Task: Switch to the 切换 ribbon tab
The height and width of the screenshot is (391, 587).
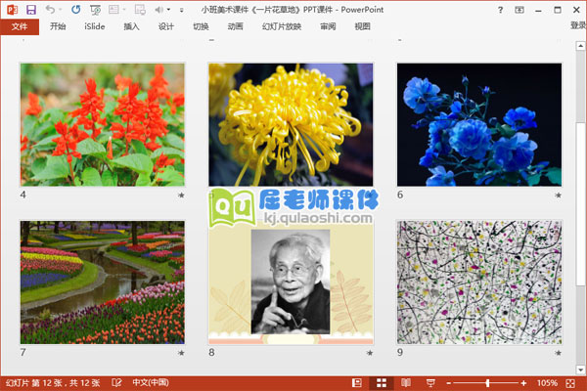Action: click(201, 26)
